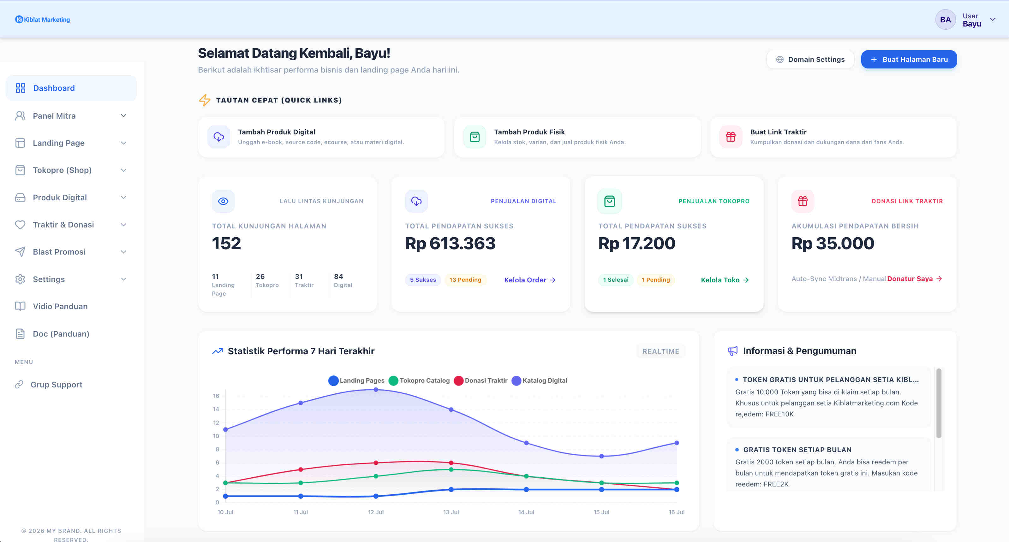Click the 5 Sukses badge
This screenshot has width=1009, height=542.
423,280
